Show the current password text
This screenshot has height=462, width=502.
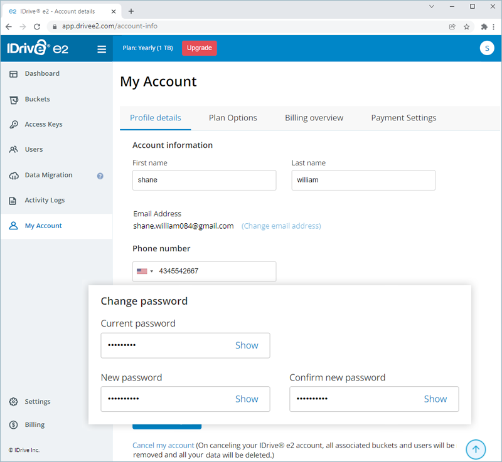click(x=247, y=345)
